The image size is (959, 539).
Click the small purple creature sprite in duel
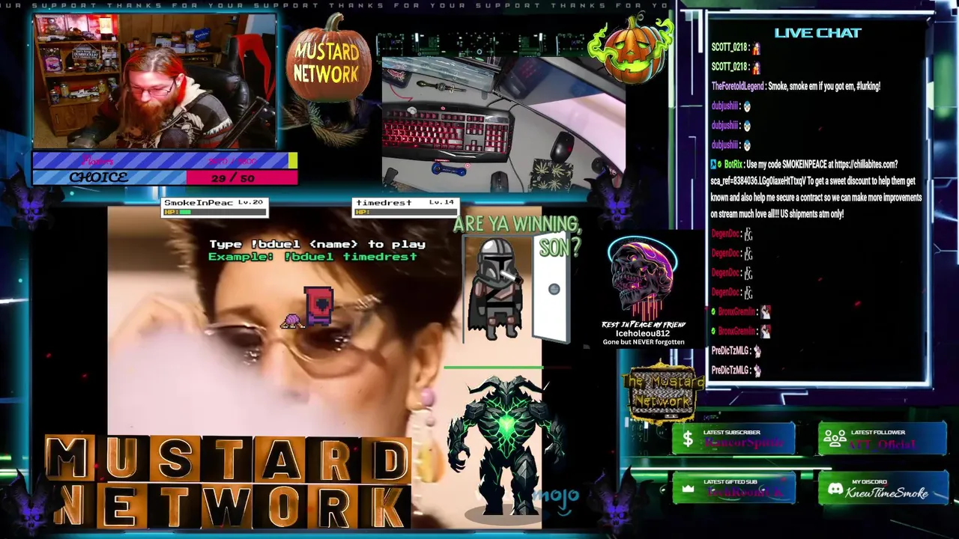click(291, 321)
